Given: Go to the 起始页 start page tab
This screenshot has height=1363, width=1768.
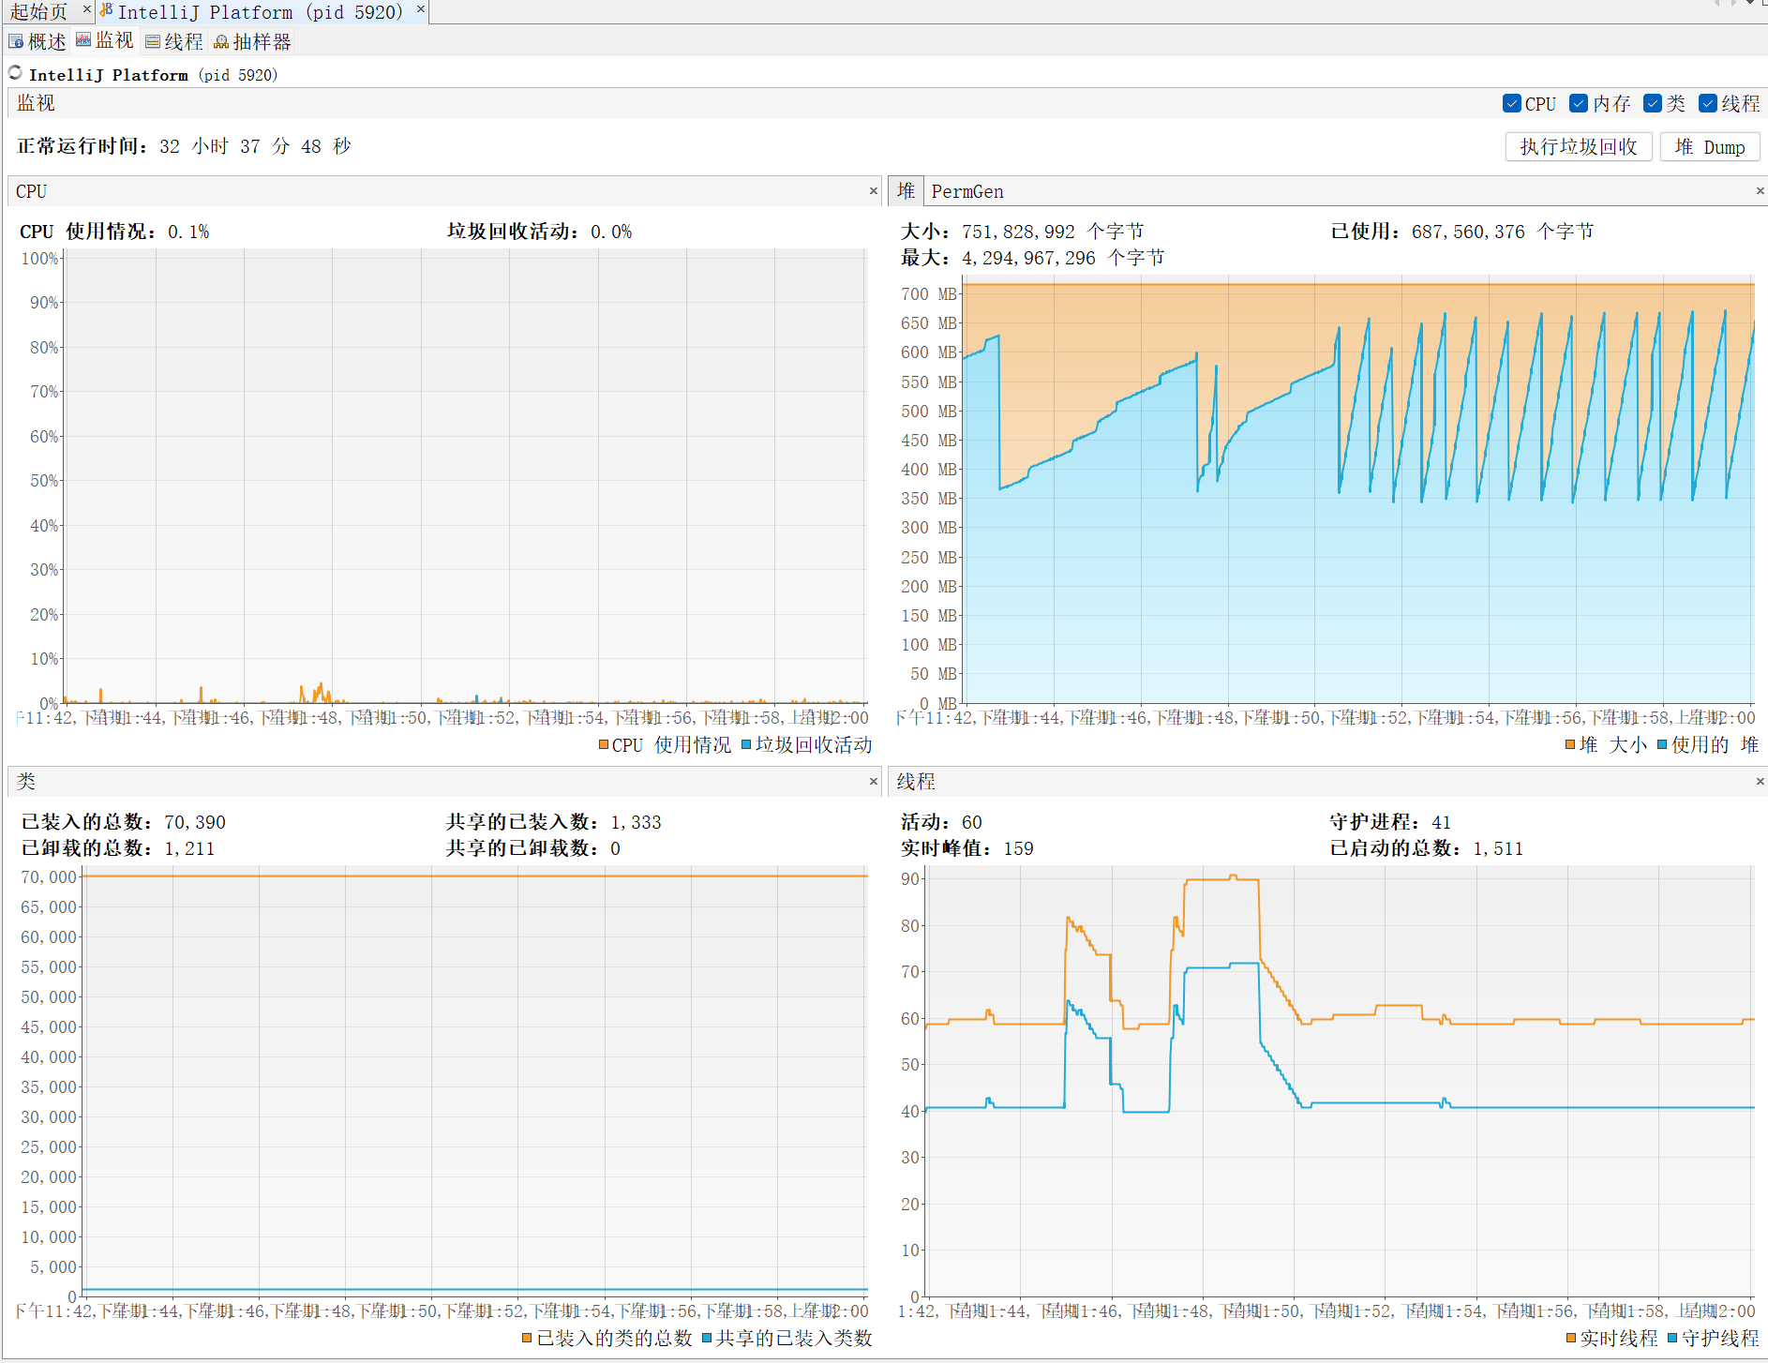Looking at the screenshot, I should [39, 11].
